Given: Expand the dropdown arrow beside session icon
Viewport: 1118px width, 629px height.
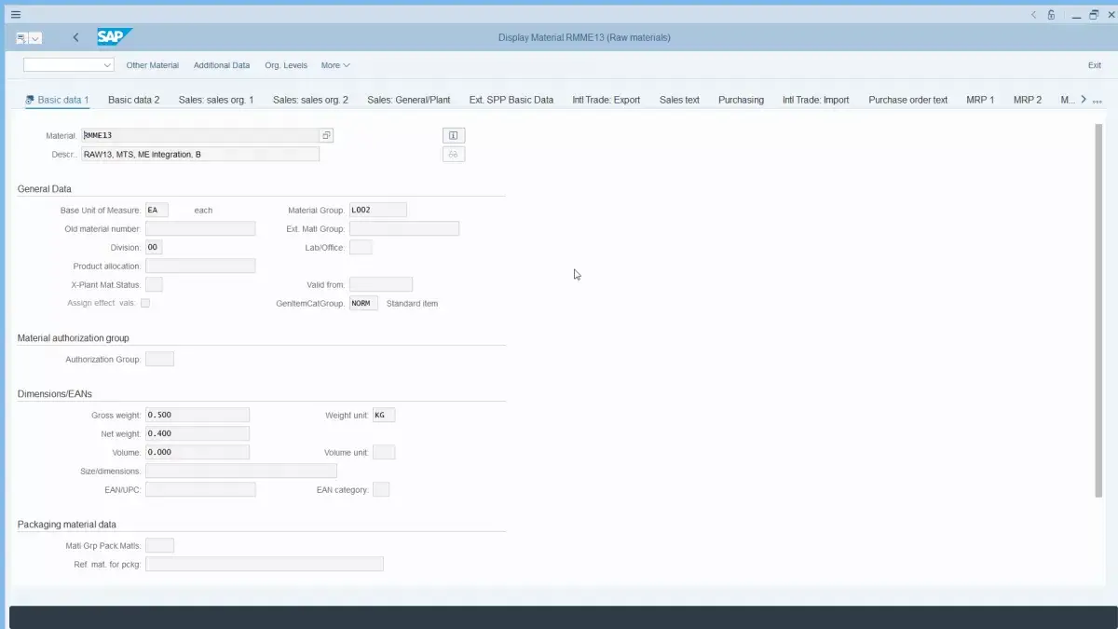Looking at the screenshot, I should click(x=35, y=38).
